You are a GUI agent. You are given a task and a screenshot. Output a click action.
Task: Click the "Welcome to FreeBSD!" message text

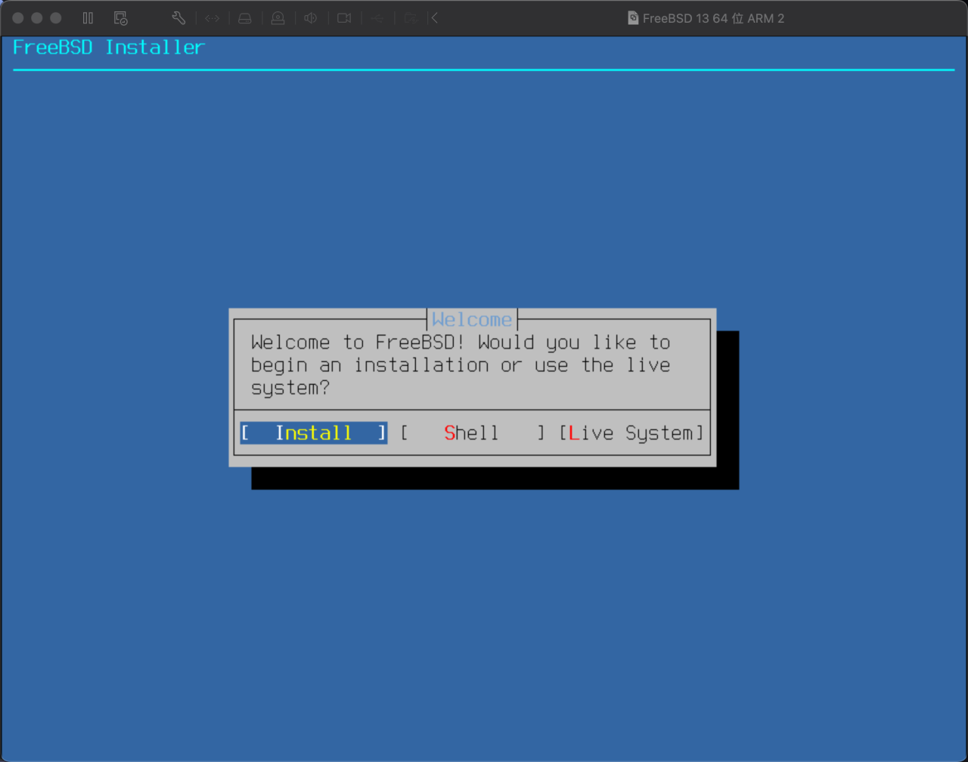[358, 342]
